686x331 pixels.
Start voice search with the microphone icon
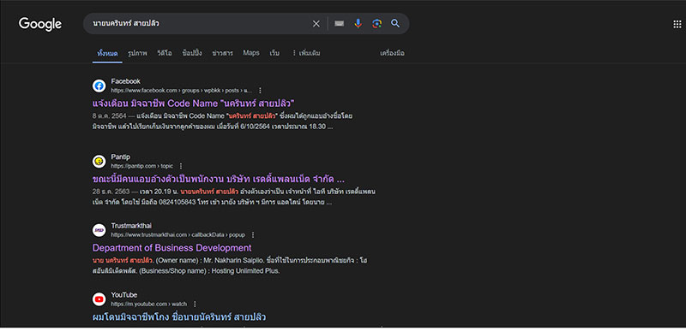point(358,24)
